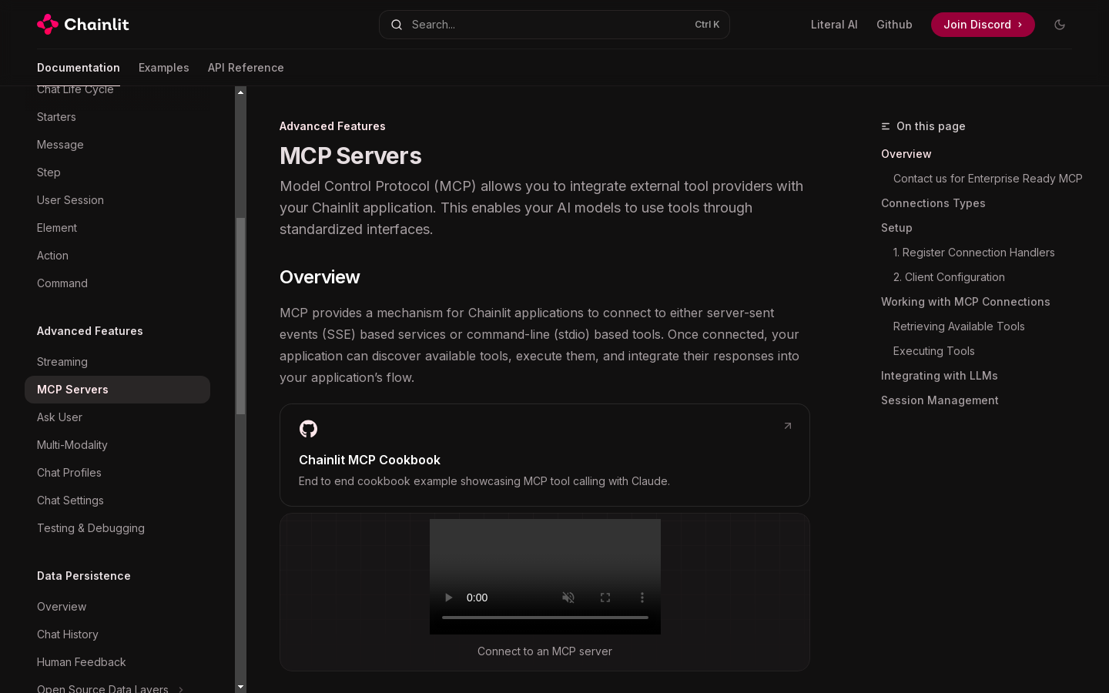Jump to 2. Client Configuration
This screenshot has width=1109, height=693.
(x=949, y=277)
